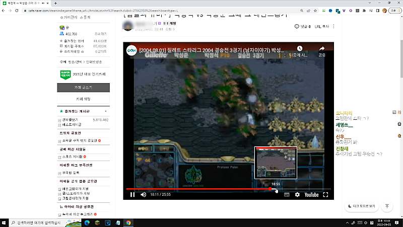403x227 pixels.
Task: Open the video settings gear
Action: tap(297, 195)
